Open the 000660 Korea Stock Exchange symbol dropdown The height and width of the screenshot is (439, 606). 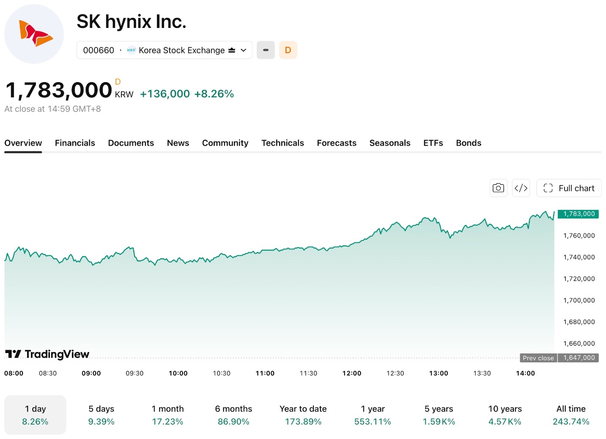point(165,50)
